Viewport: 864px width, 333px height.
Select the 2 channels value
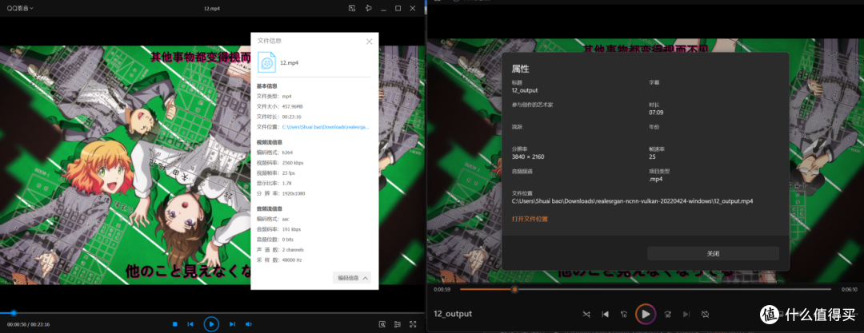pos(293,250)
